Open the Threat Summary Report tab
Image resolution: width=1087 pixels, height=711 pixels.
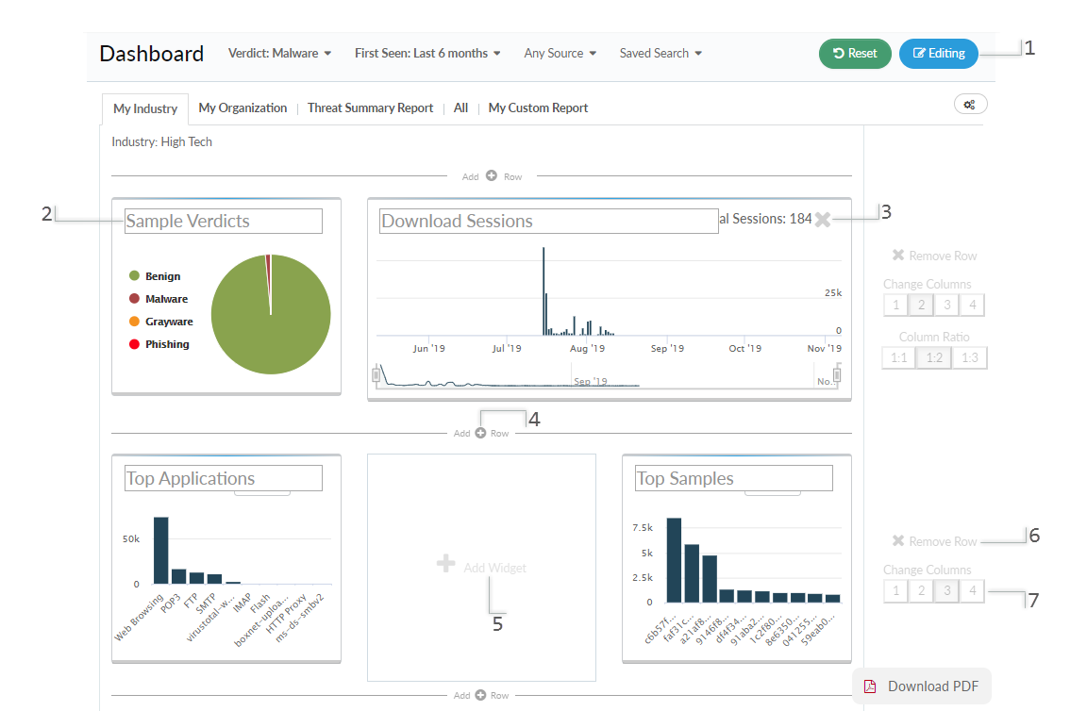(x=370, y=108)
